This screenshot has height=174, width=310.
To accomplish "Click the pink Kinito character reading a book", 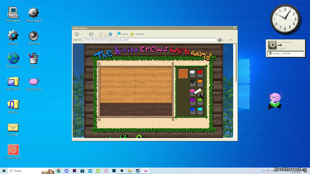I will click(275, 100).
